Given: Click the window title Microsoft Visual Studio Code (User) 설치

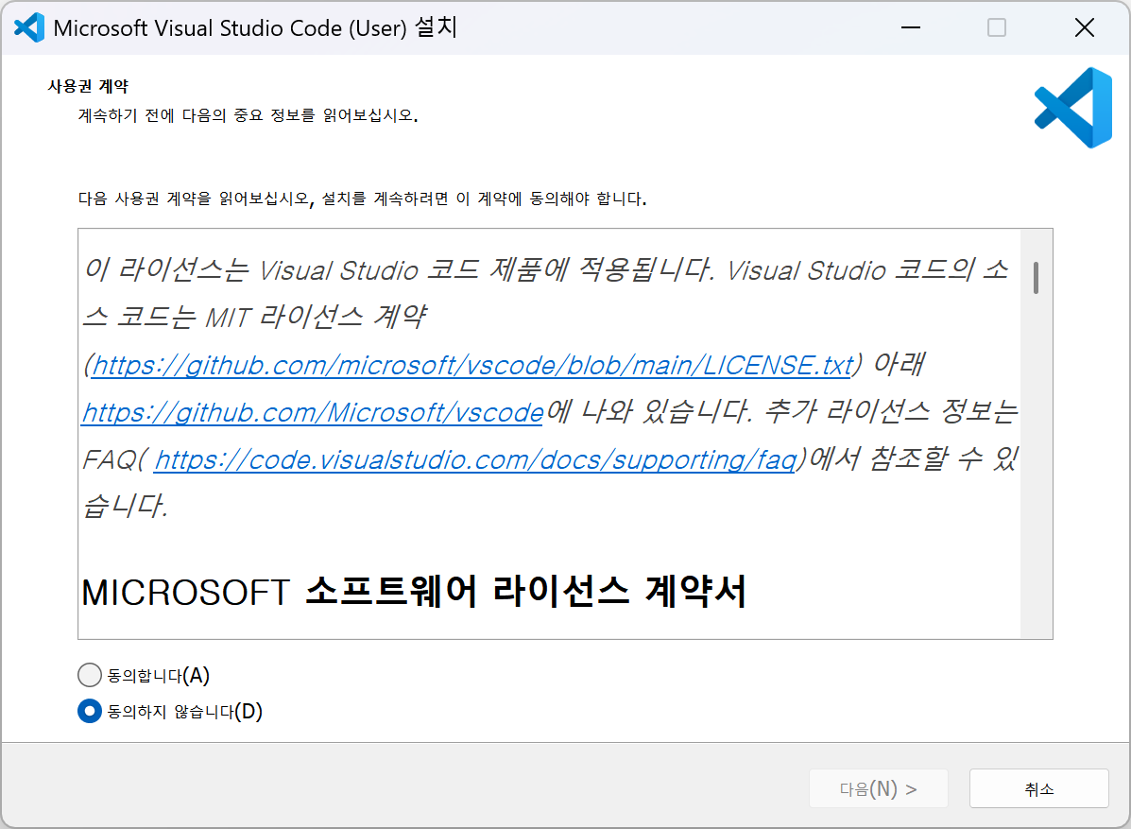Looking at the screenshot, I should (255, 27).
